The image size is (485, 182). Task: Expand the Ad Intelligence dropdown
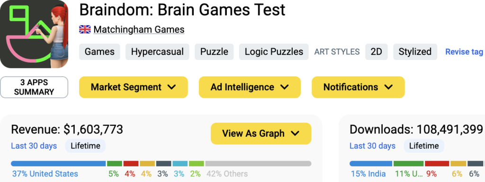click(x=250, y=87)
